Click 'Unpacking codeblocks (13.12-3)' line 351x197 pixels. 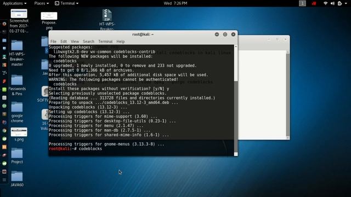click(x=88, y=107)
